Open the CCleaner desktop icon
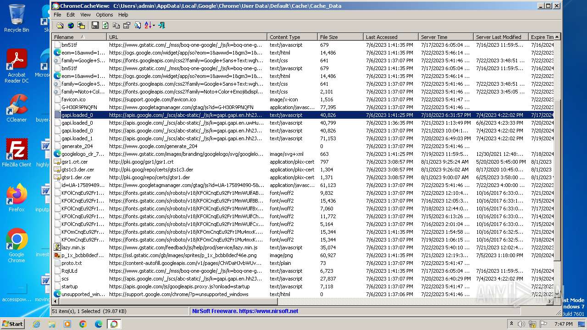 click(17, 108)
